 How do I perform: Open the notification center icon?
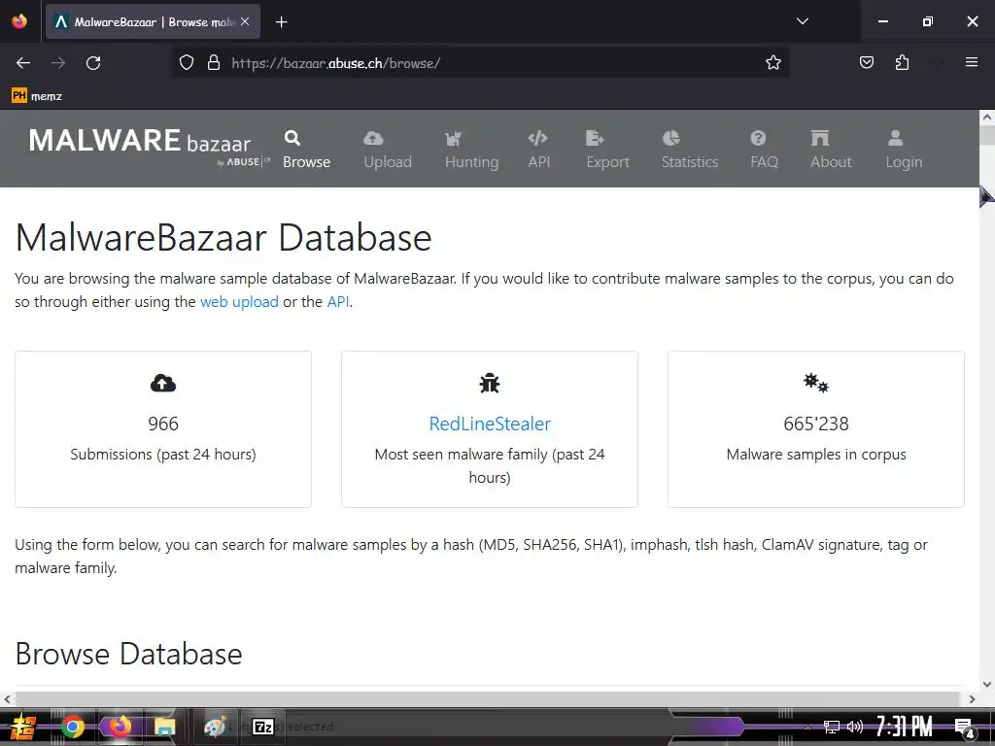[964, 728]
